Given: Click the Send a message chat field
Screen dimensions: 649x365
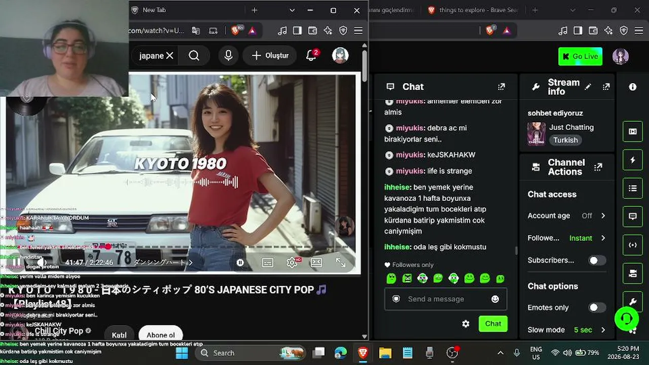Looking at the screenshot, I should pos(446,299).
